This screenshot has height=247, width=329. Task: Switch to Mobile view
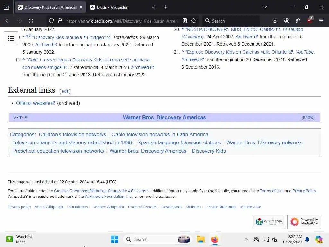click(250, 207)
